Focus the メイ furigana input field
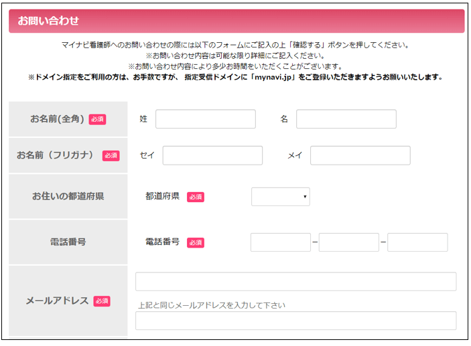This screenshot has height=346, width=471. [x=360, y=155]
